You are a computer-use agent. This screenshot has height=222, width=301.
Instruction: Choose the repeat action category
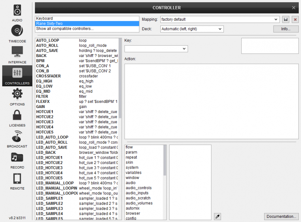[x=144, y=158]
